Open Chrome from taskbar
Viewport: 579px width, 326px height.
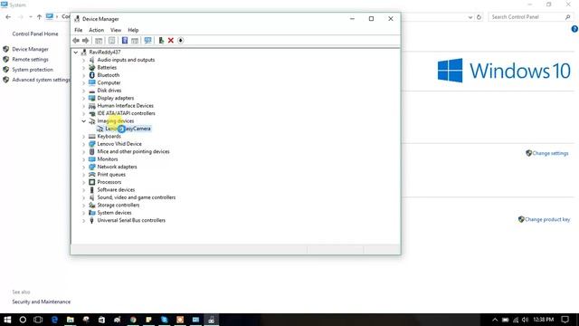point(133,320)
